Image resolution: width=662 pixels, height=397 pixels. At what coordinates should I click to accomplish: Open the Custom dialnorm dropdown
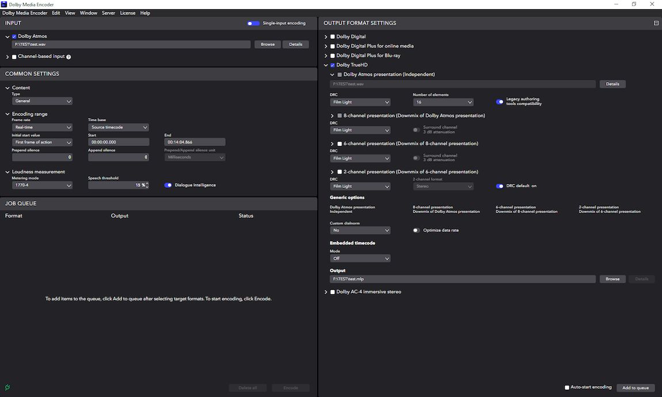360,230
